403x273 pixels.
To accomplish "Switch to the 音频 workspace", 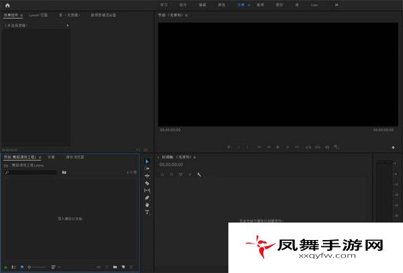I will pos(261,5).
